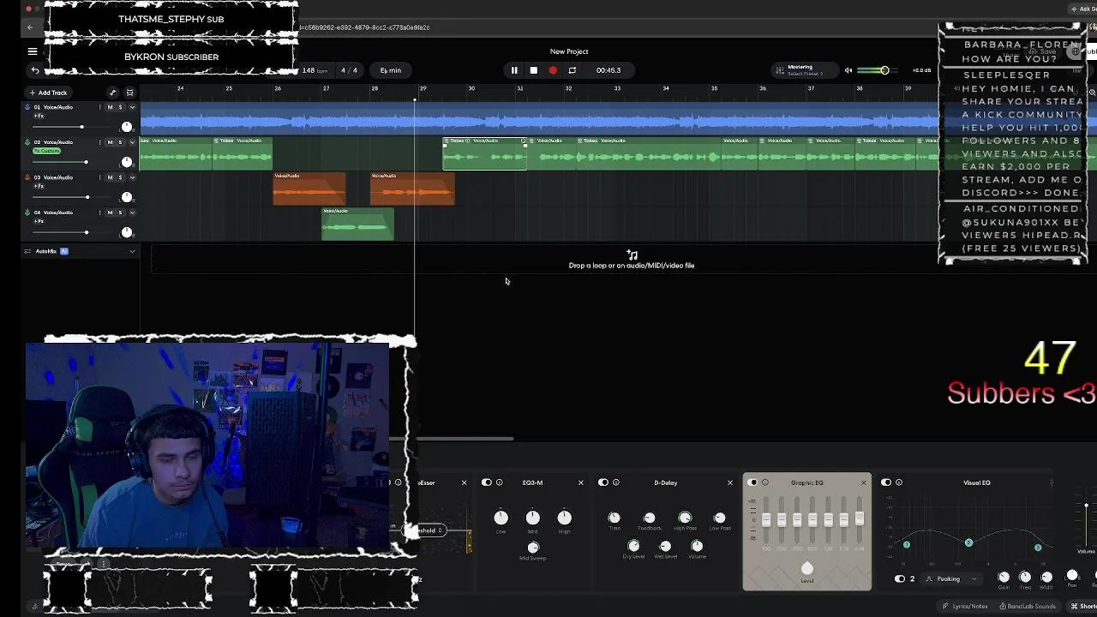This screenshot has height=617, width=1097.
Task: Open the hamburger menu icon
Action: click(33, 51)
